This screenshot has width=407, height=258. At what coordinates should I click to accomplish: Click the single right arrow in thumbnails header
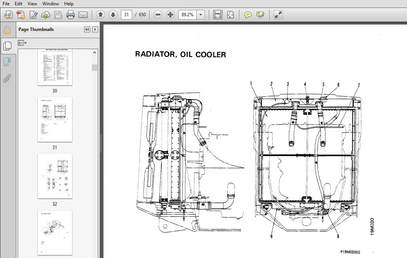pos(95,29)
